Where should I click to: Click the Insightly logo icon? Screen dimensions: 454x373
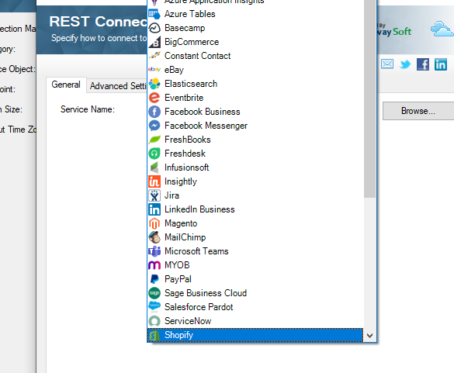pyautogui.click(x=154, y=181)
